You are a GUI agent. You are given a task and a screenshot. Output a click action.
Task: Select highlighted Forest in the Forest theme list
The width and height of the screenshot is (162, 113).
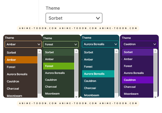coord(59,66)
